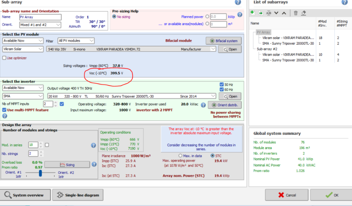Click the Mod. in series input field
The height and width of the screenshot is (206, 352).
[33, 145]
